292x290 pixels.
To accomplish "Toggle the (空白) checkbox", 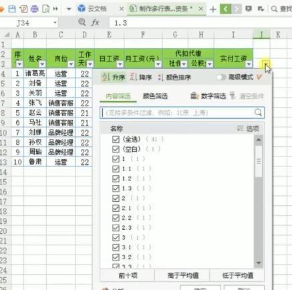I will [x=116, y=149].
